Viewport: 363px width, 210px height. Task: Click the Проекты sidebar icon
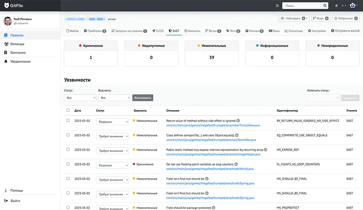[6, 35]
